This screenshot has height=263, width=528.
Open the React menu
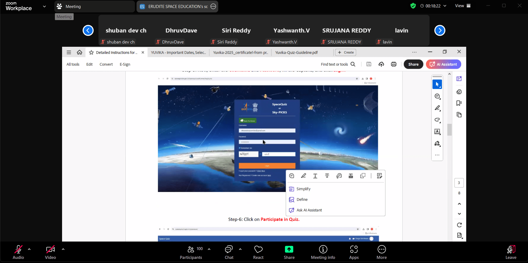pos(258,252)
